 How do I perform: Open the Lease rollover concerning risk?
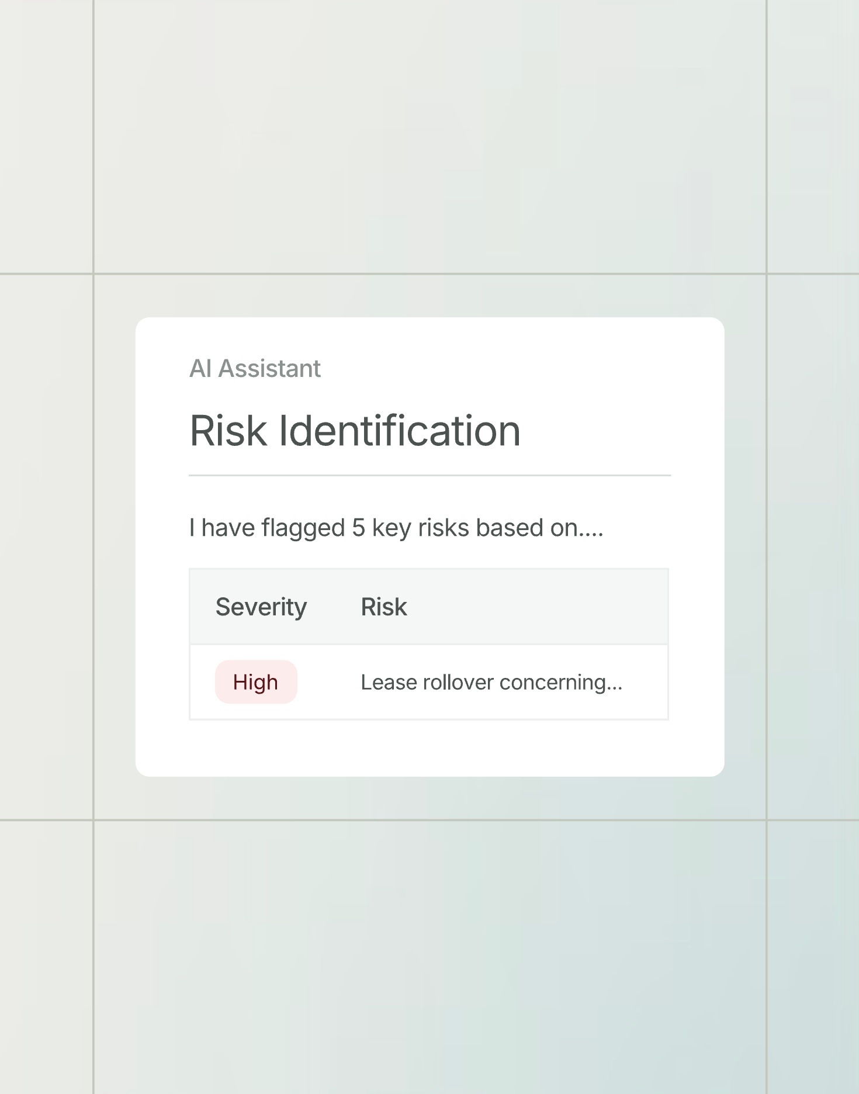pos(491,682)
